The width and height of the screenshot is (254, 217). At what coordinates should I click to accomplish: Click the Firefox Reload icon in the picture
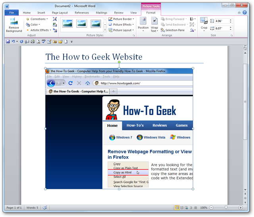coord(71,83)
